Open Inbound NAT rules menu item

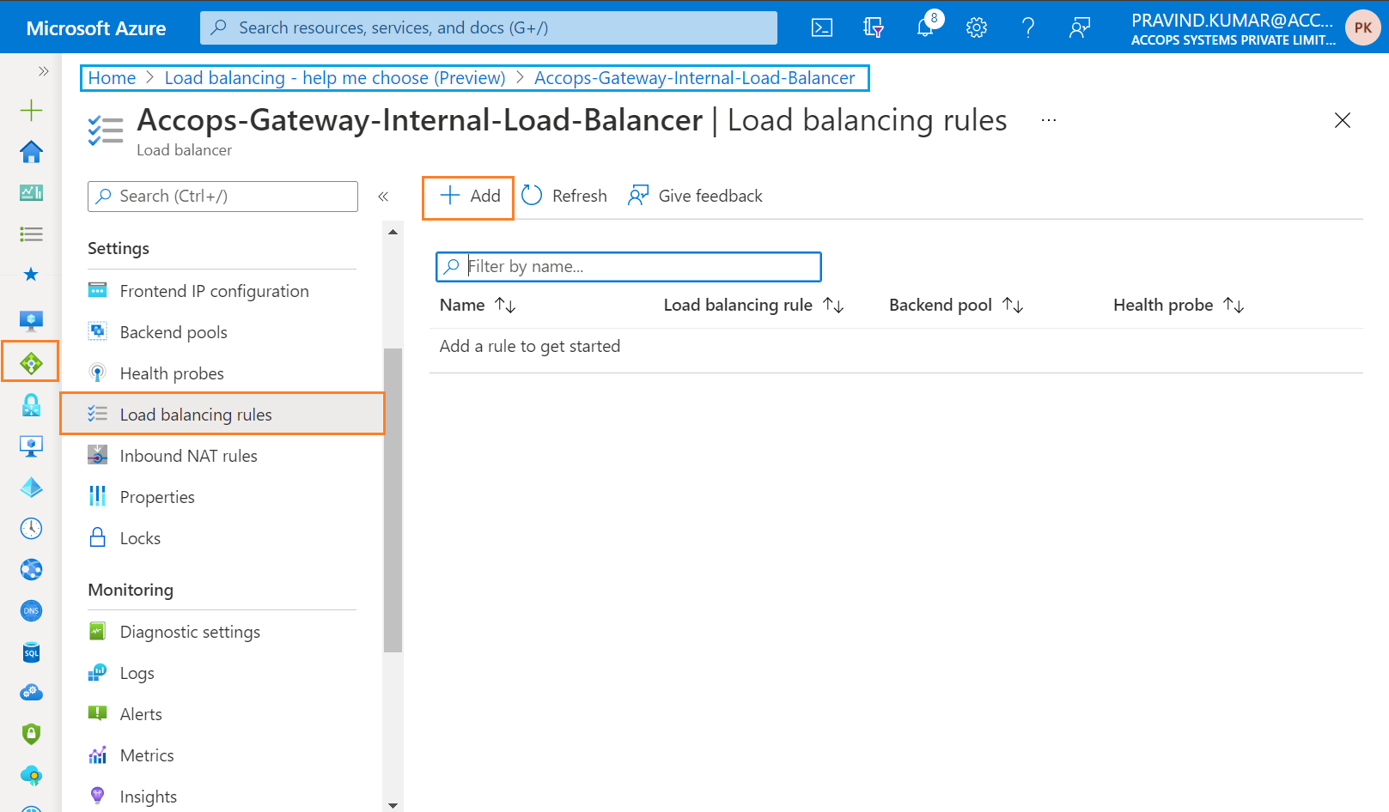(x=222, y=456)
